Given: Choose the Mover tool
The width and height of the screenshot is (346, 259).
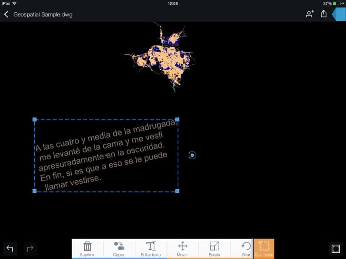Looking at the screenshot, I should (183, 248).
